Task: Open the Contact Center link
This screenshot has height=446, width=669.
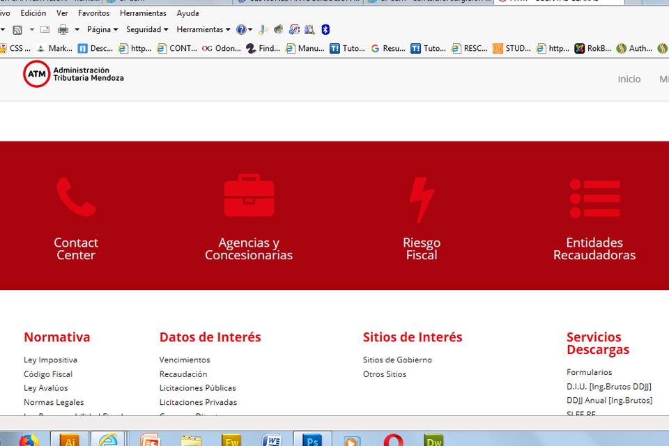Action: 76,249
